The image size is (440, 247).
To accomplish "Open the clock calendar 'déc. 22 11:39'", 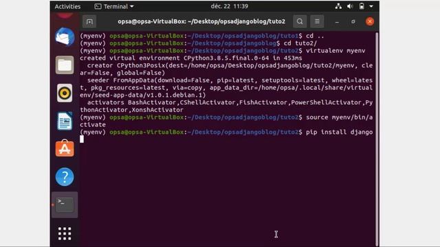I will [x=229, y=6].
